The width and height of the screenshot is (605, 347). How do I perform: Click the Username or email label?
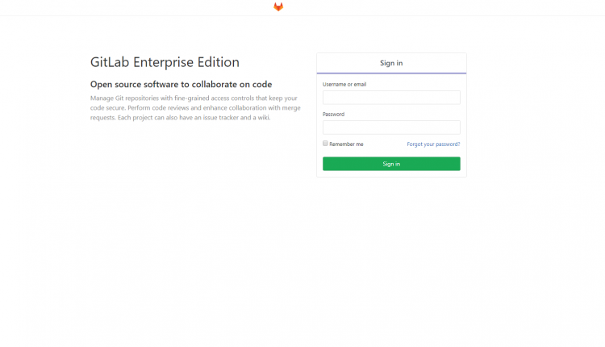pyautogui.click(x=344, y=84)
